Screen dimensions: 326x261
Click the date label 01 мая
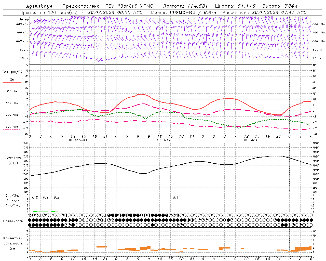(164, 140)
